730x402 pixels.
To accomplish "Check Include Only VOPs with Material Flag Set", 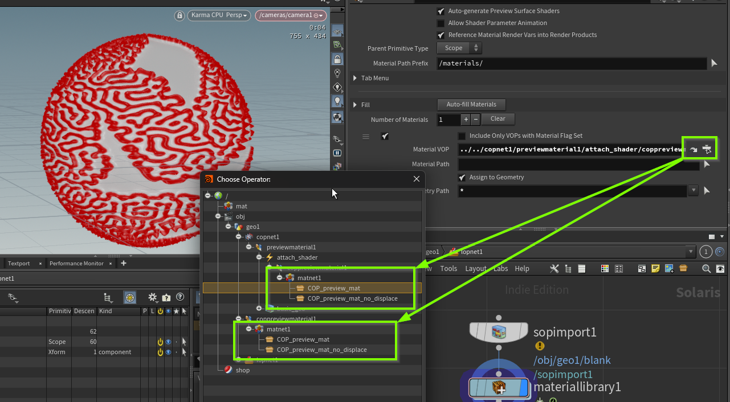I will point(462,136).
